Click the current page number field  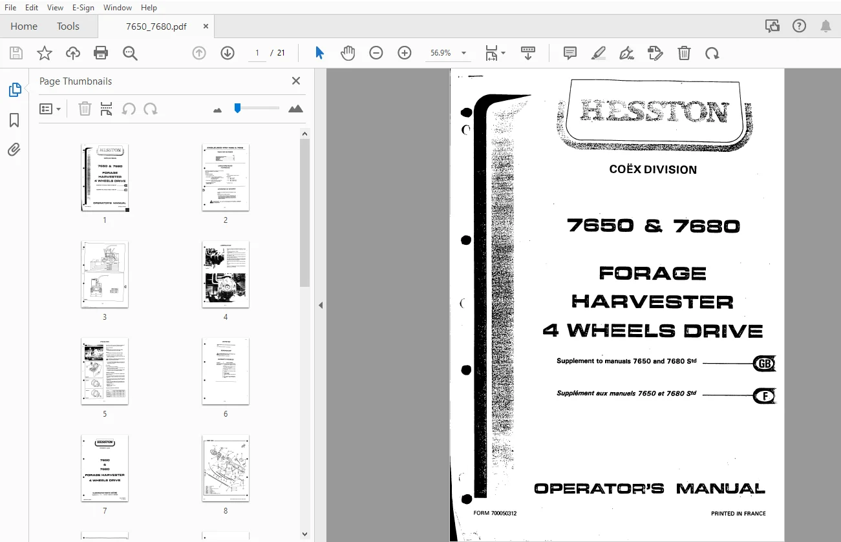(257, 53)
